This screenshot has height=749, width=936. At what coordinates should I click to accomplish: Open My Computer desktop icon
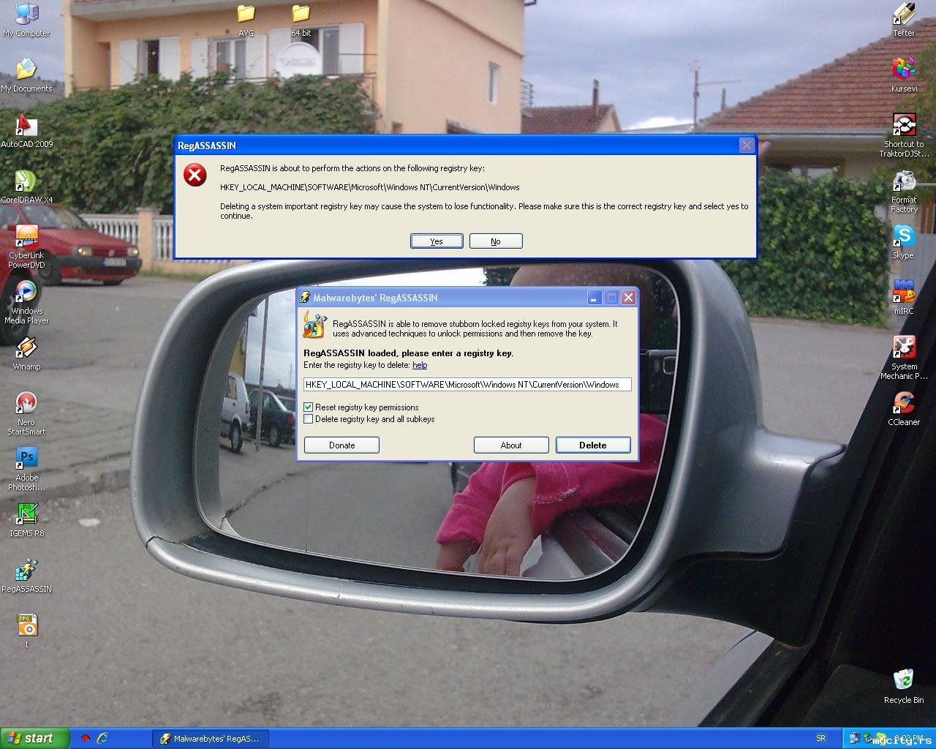pos(26,20)
